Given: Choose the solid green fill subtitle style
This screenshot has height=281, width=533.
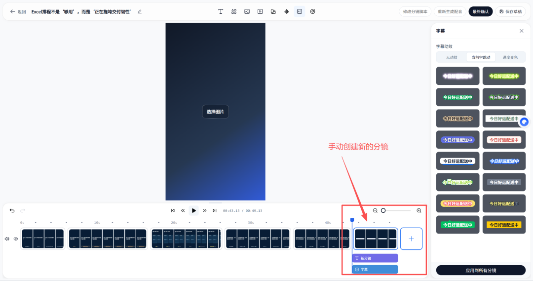Looking at the screenshot, I should (x=457, y=97).
